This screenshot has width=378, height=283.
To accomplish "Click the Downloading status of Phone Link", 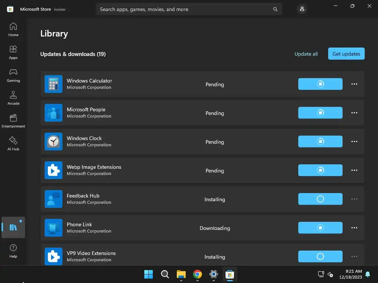I will tap(214, 228).
